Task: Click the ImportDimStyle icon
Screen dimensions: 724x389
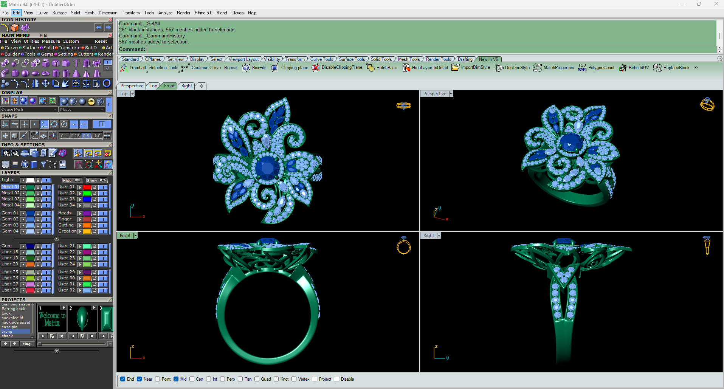Action: click(455, 68)
